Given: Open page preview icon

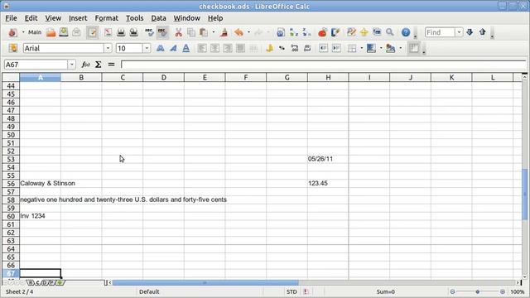Looking at the screenshot, I should tap(134, 32).
